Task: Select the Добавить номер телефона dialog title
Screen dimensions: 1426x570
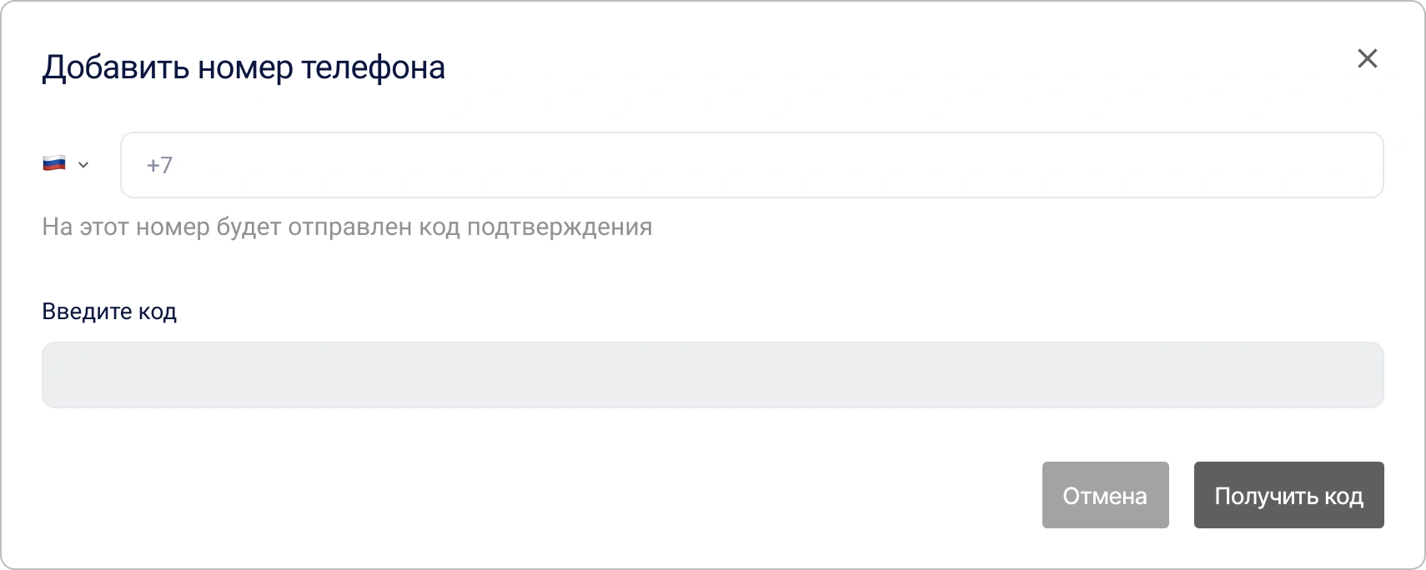Action: pyautogui.click(x=244, y=67)
